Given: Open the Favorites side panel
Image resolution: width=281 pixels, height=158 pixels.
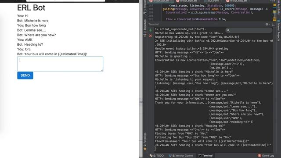Looking at the screenshot, I should tap(145, 140).
